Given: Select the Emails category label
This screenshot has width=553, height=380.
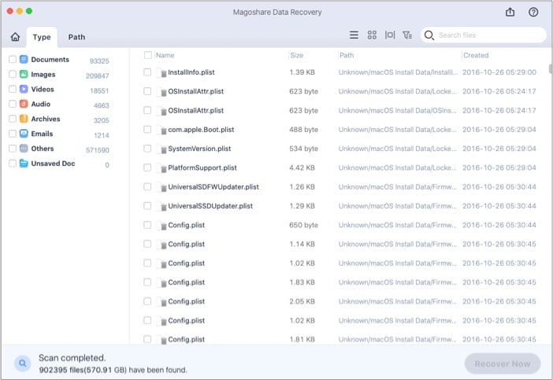Looking at the screenshot, I should (x=42, y=134).
